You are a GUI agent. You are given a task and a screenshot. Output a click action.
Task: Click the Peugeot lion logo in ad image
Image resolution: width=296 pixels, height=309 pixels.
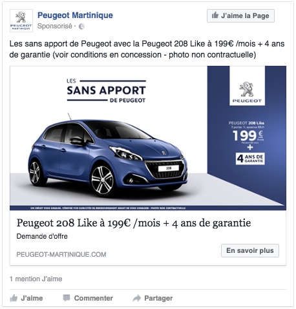click(247, 92)
